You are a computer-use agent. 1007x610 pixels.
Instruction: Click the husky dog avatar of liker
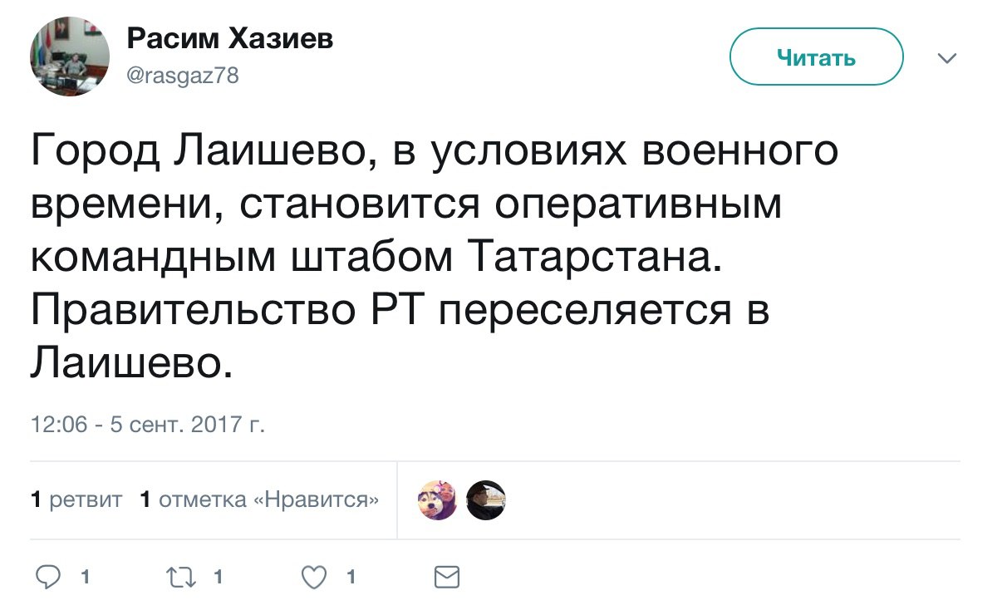437,500
